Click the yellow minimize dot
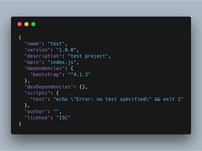The height and width of the screenshot is (151, 202). pyautogui.click(x=26, y=24)
